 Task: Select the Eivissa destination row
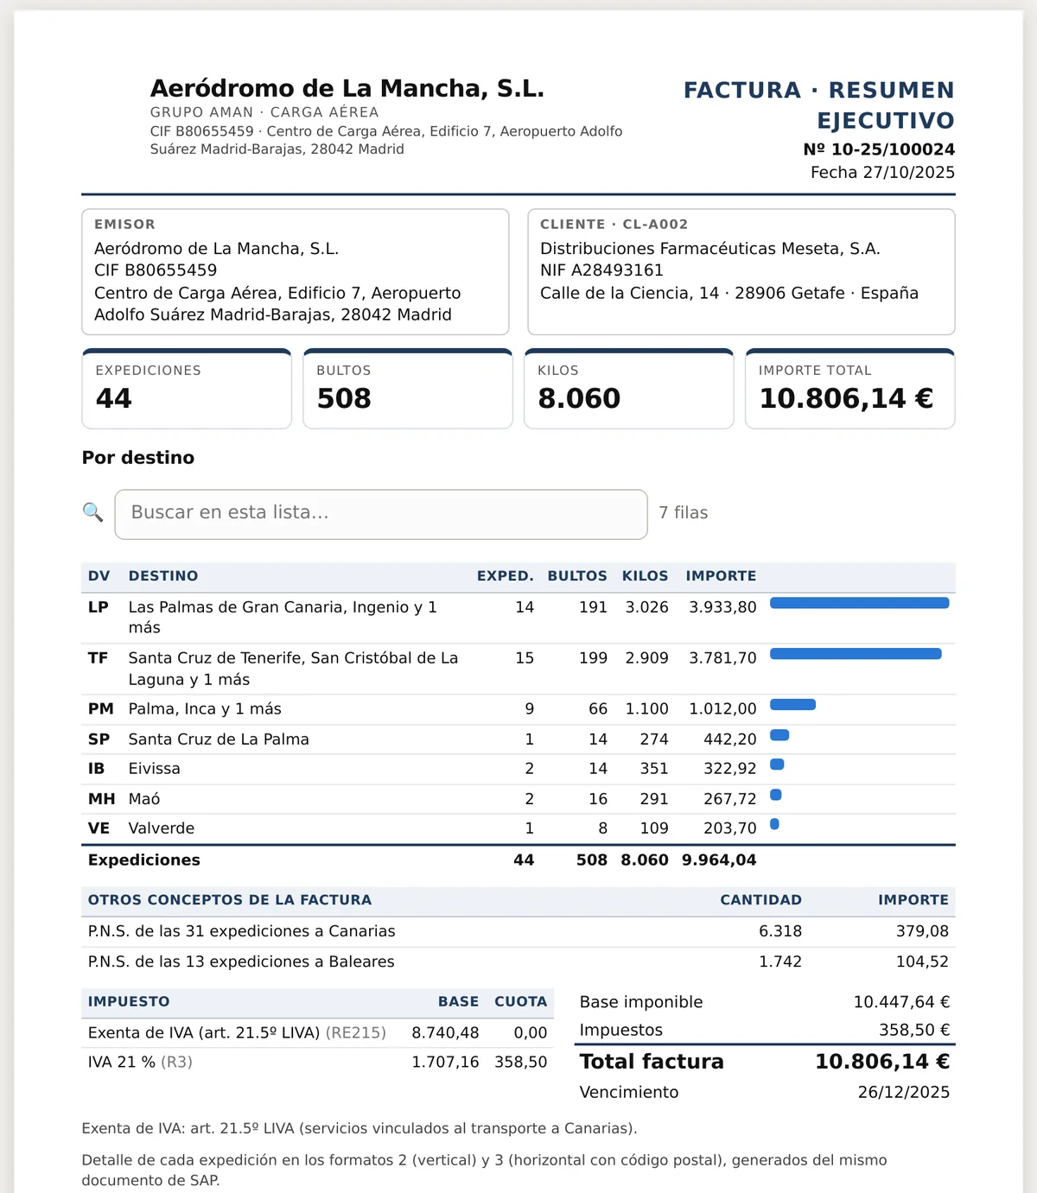[518, 769]
